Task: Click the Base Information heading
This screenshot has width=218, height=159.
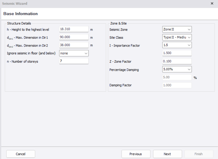Action: tap(21, 14)
